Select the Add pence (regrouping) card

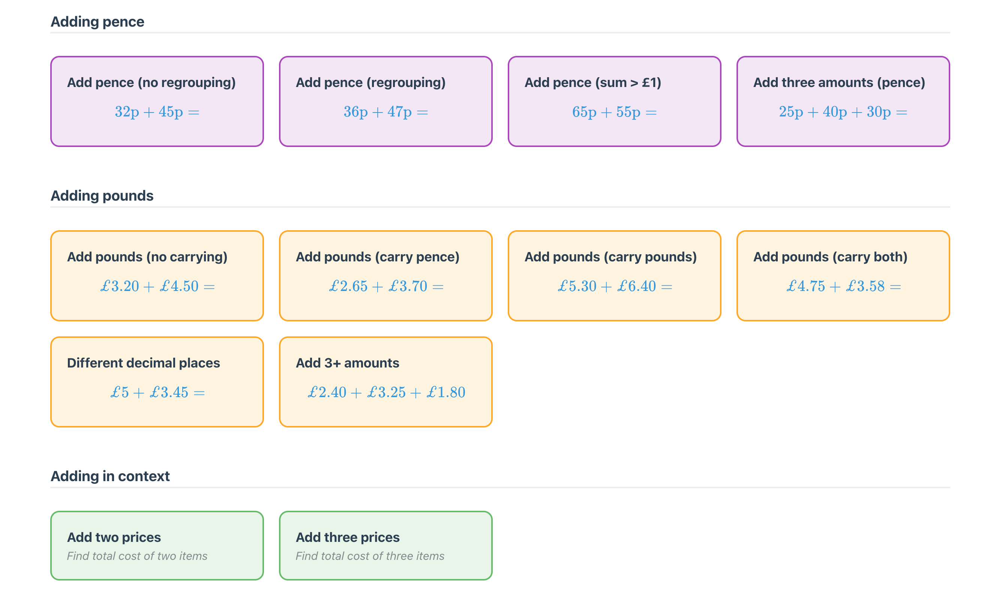385,101
